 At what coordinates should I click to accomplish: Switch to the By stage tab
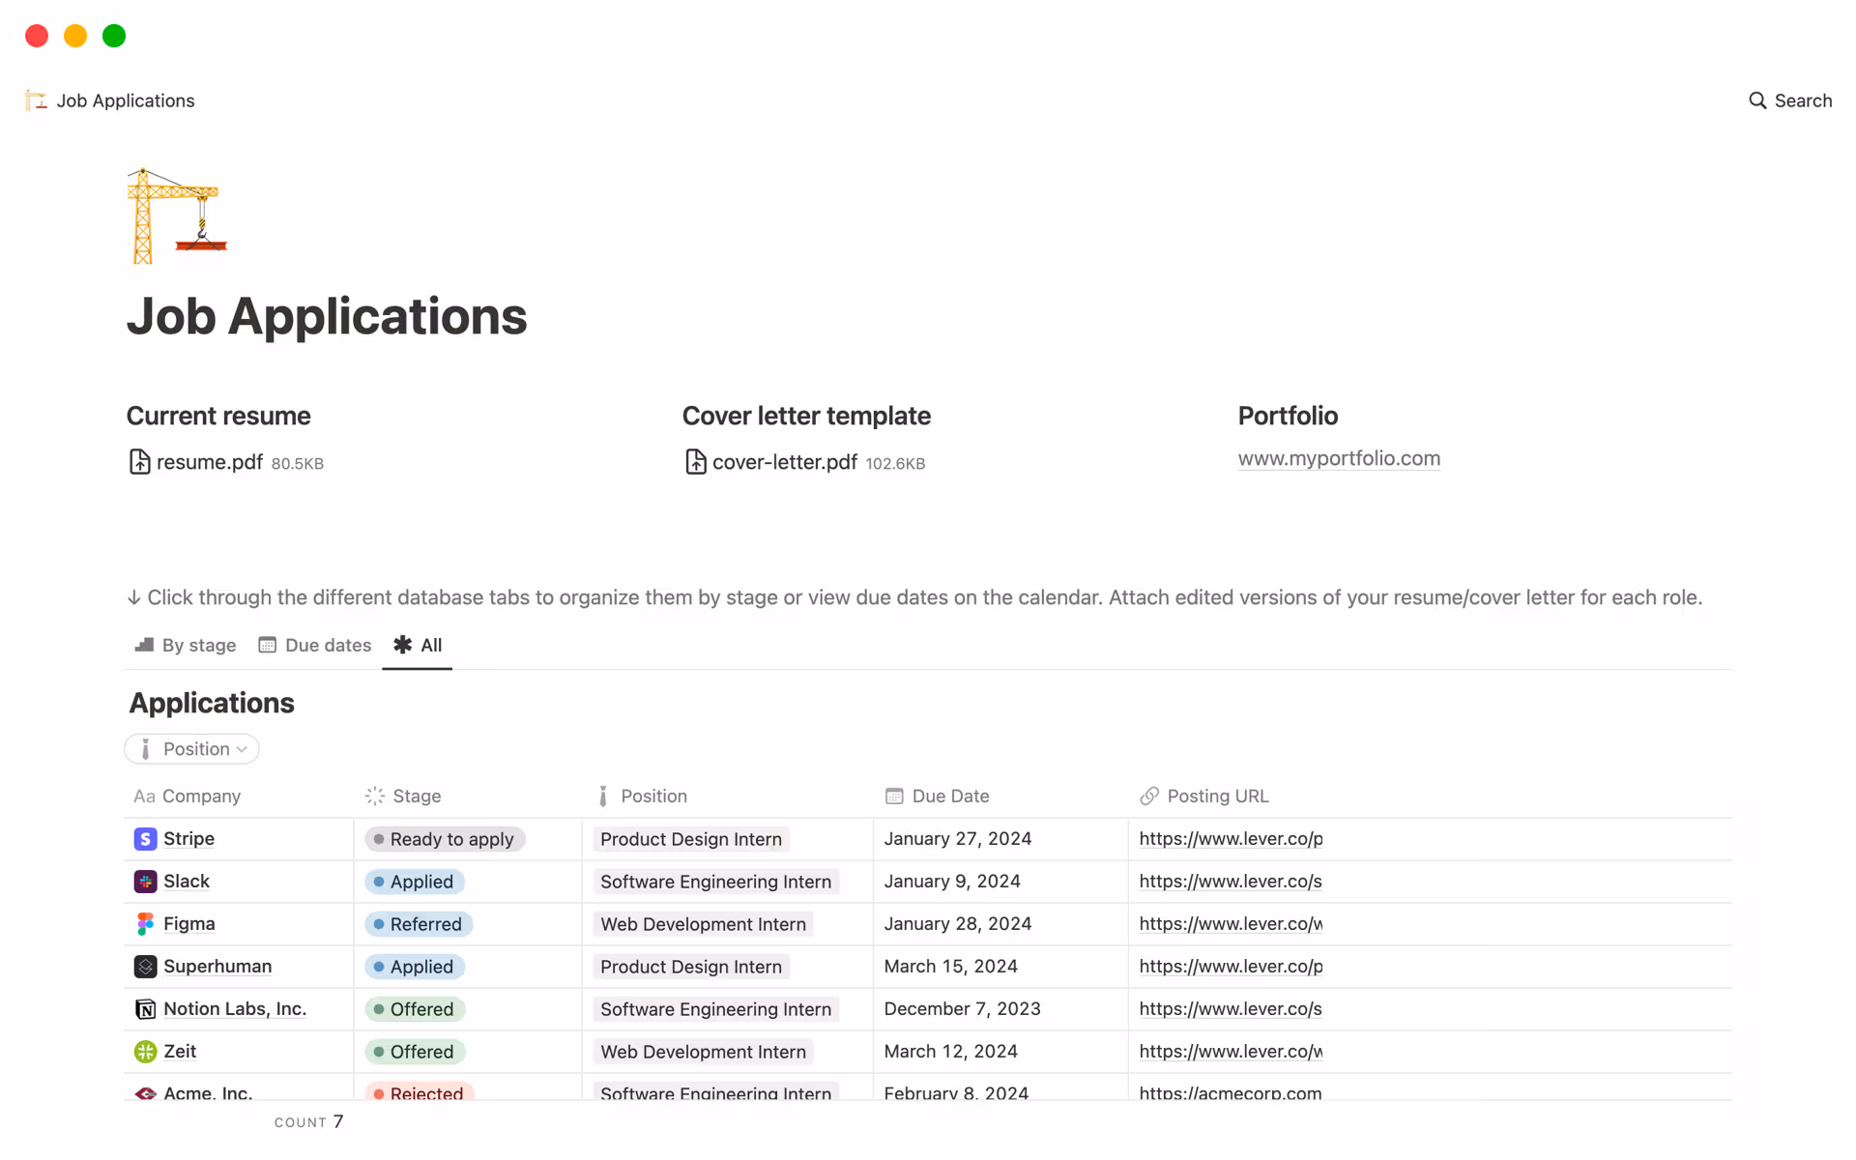[x=186, y=645]
